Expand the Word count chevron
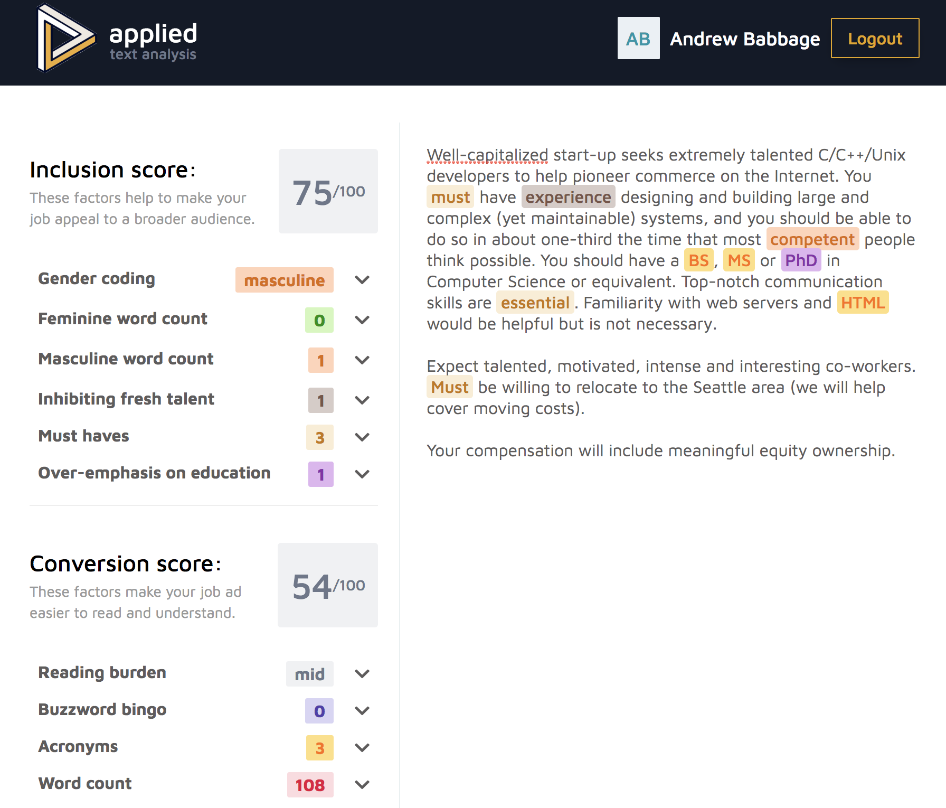Viewport: 946px width, 808px height. click(x=362, y=785)
